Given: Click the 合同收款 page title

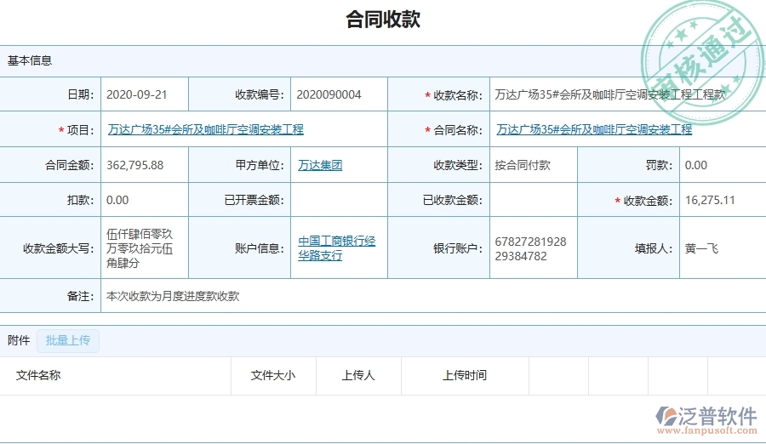Looking at the screenshot, I should click(383, 20).
